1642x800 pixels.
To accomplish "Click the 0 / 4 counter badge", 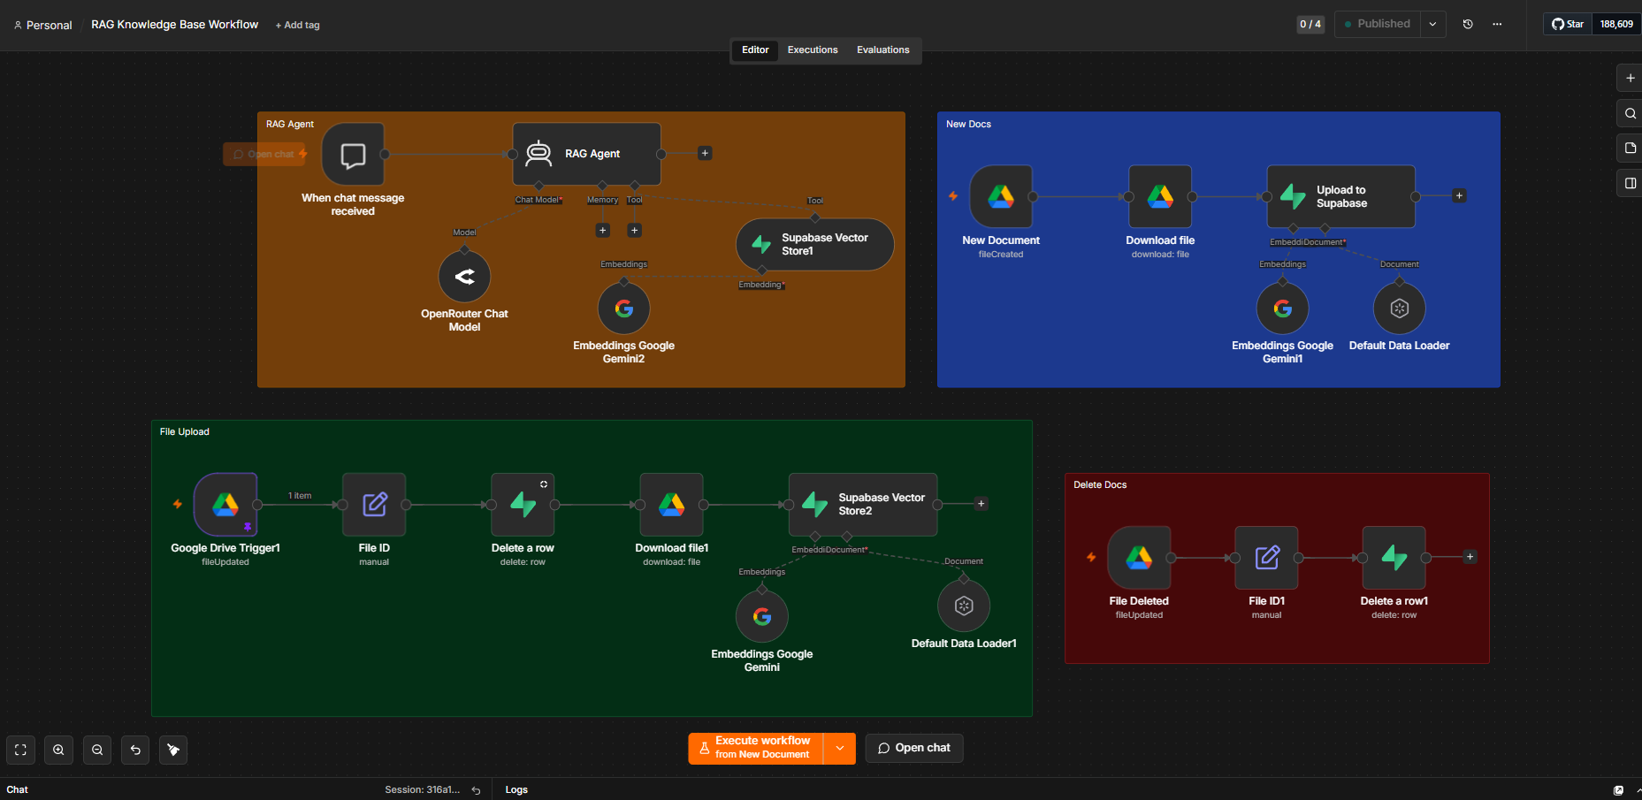I will 1310,24.
